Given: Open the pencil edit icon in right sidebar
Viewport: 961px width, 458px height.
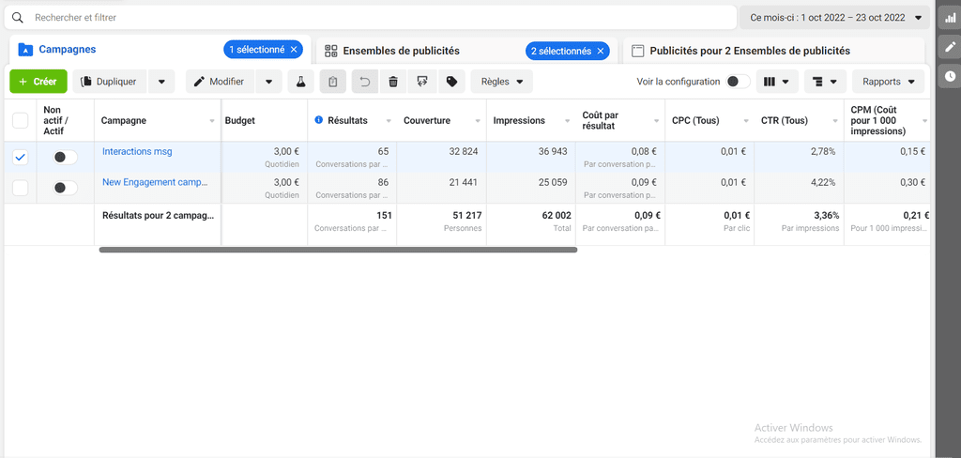Looking at the screenshot, I should (x=950, y=47).
